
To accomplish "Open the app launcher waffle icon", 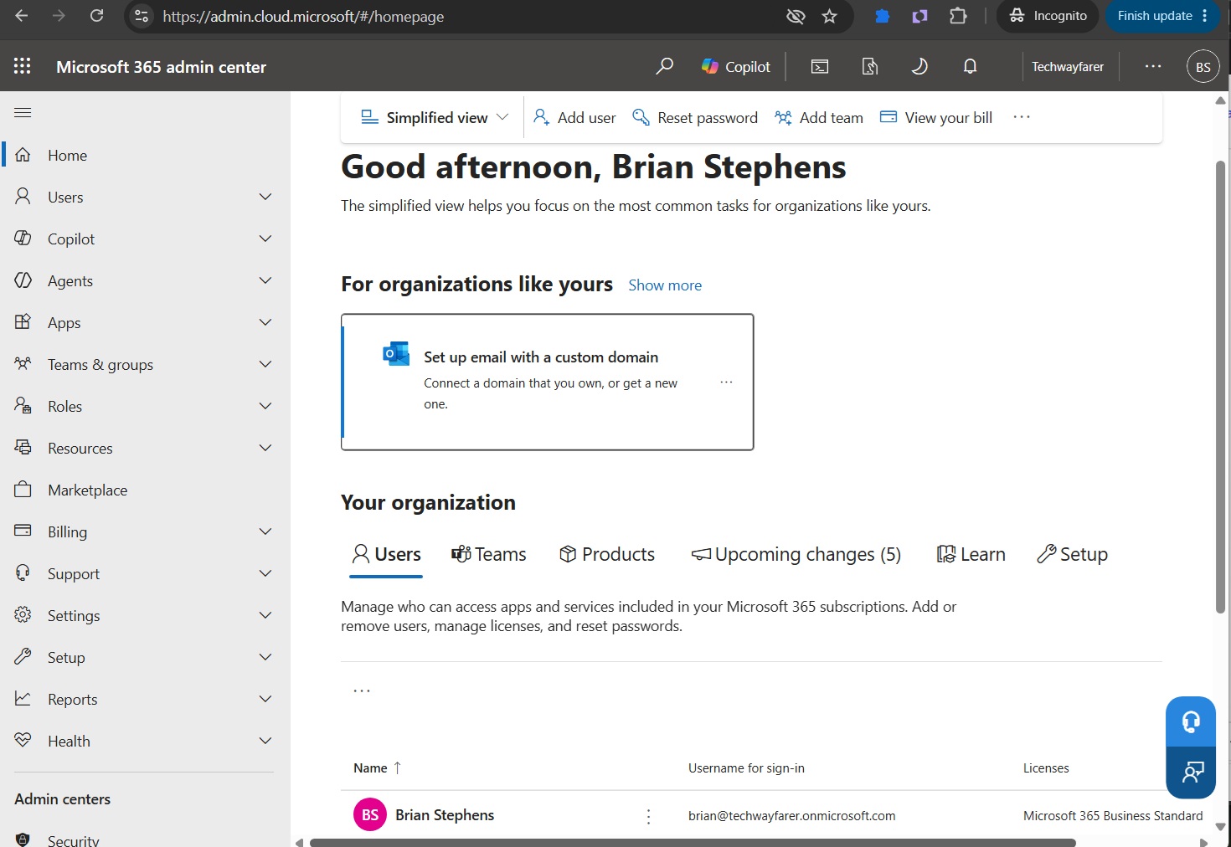I will pyautogui.click(x=23, y=66).
